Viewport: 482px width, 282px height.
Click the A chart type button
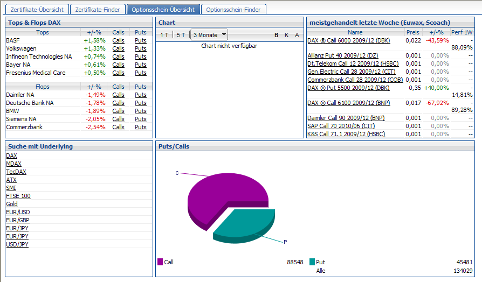(x=296, y=35)
